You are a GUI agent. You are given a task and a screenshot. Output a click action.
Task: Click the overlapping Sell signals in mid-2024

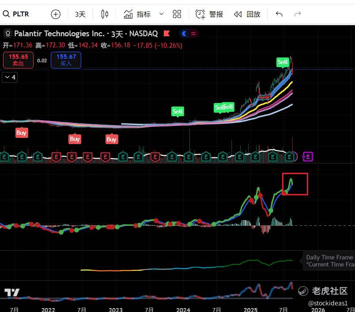[224, 107]
